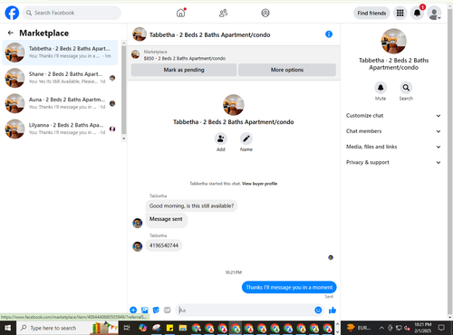This screenshot has height=335, width=453.
Task: Open the Friends icon in top navigation
Action: click(223, 13)
